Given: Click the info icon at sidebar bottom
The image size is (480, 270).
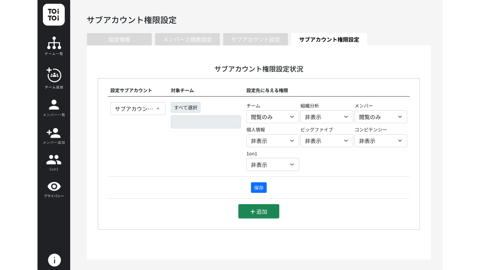Looking at the screenshot, I should click(54, 260).
